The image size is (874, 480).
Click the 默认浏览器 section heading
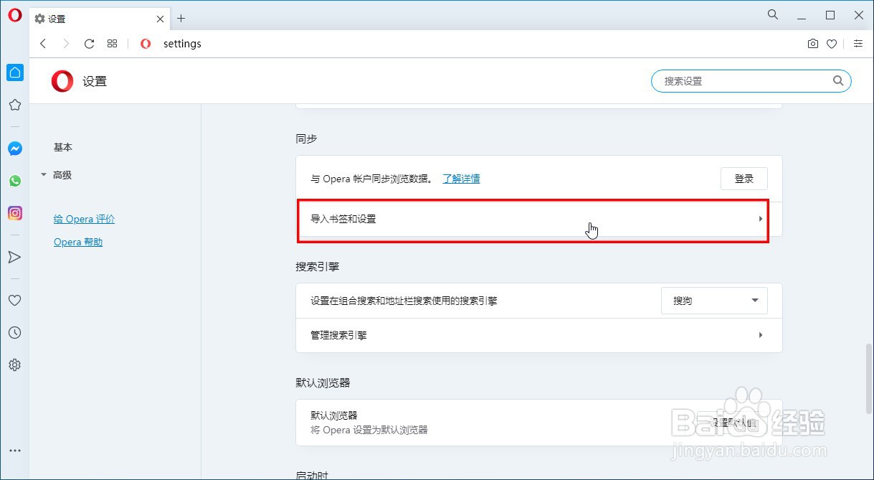coord(323,383)
